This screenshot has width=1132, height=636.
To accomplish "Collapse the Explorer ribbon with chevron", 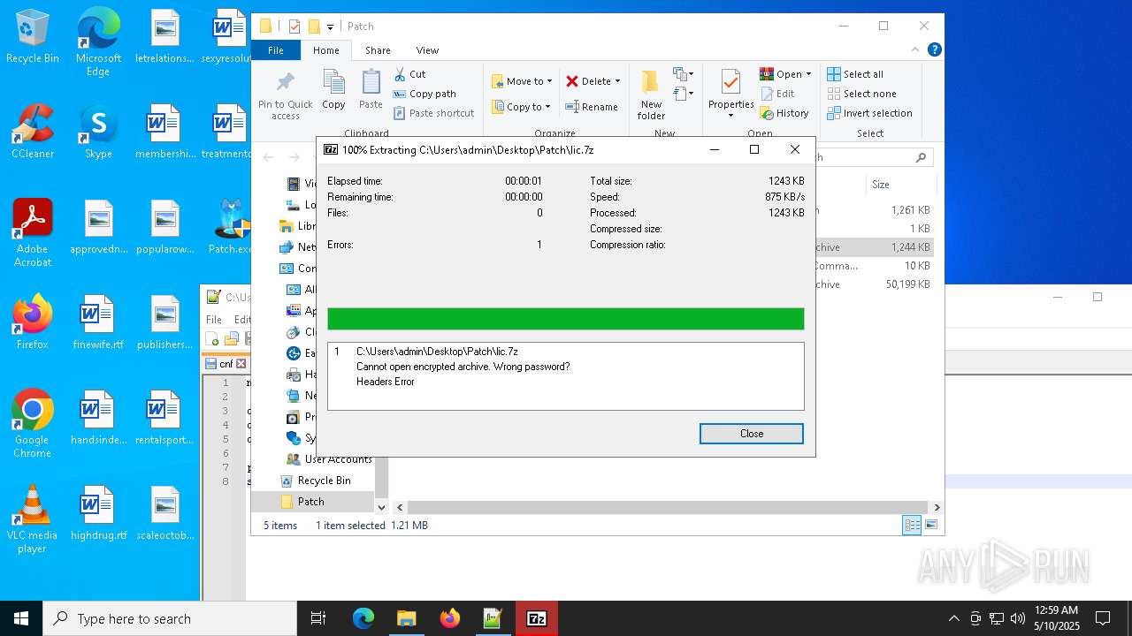I will click(915, 50).
